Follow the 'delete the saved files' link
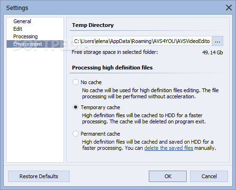This screenshot has height=190, width=236. pyautogui.click(x=169, y=148)
